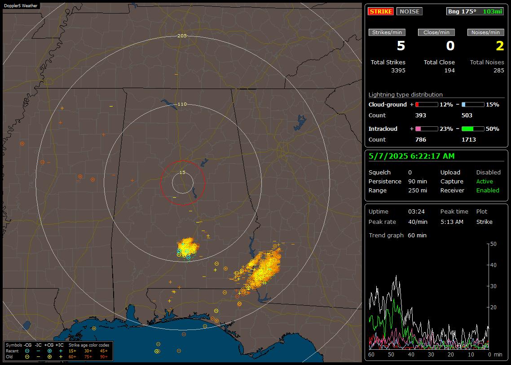Click the 15 range ring label on map

(x=182, y=173)
